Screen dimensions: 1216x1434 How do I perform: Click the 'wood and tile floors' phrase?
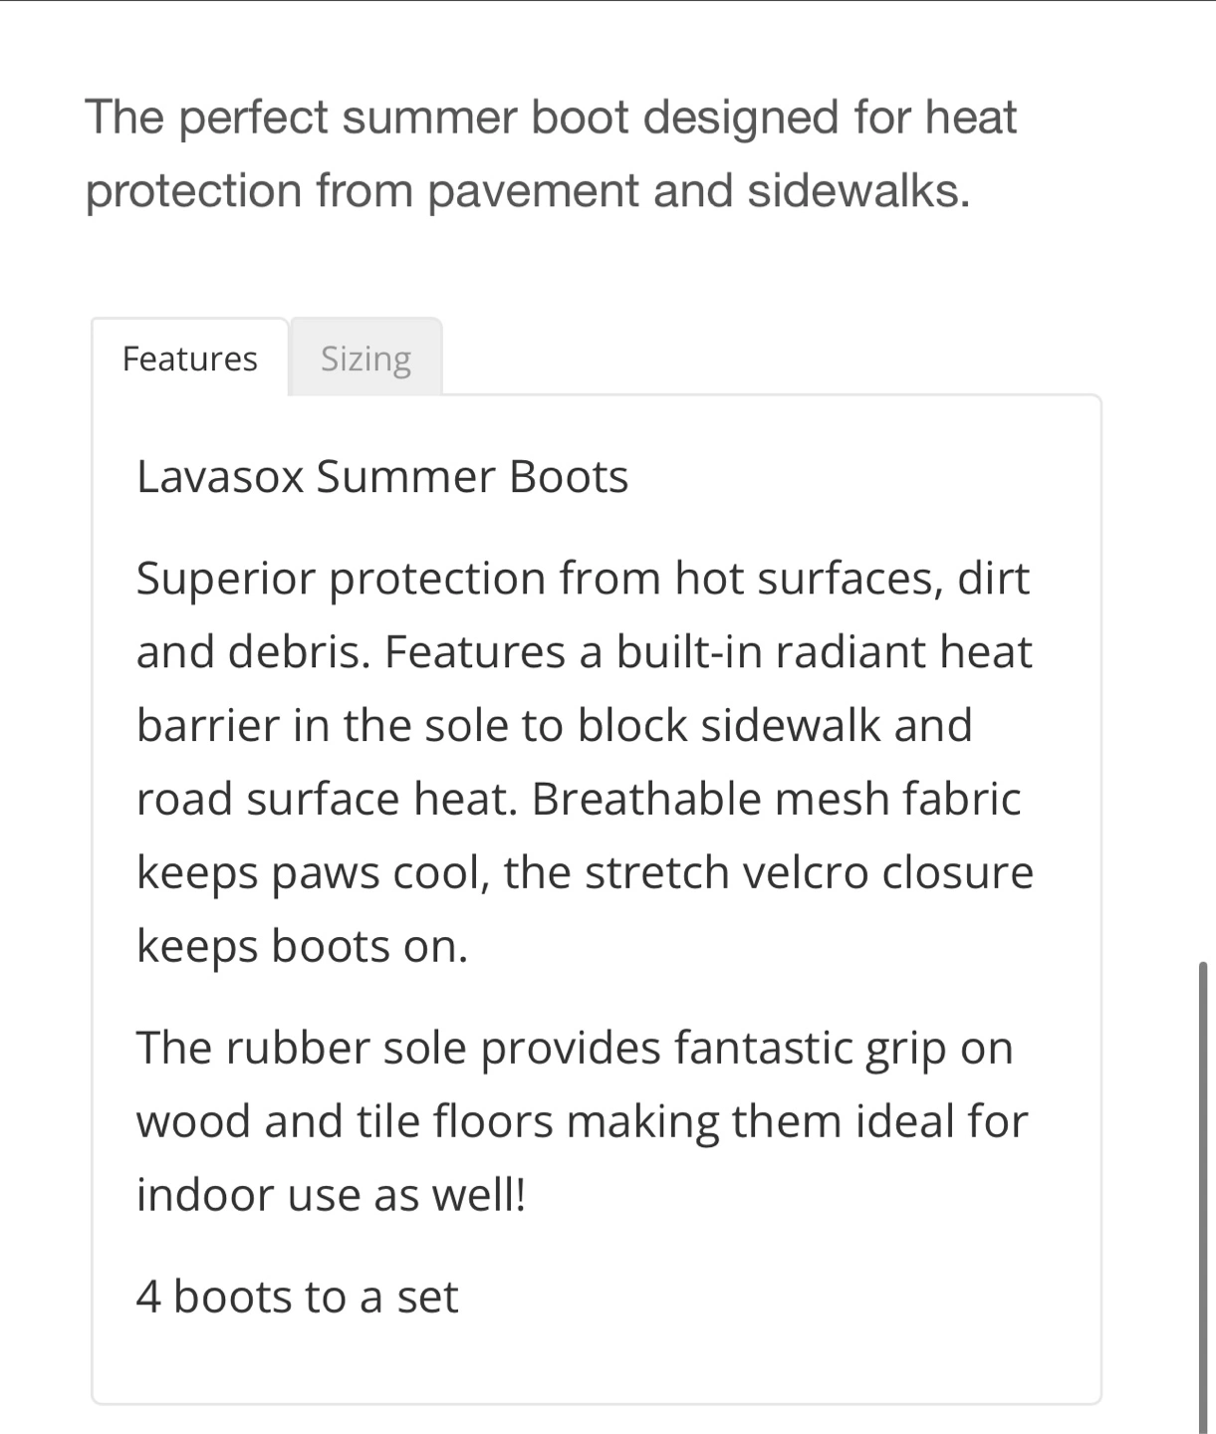coord(345,1121)
